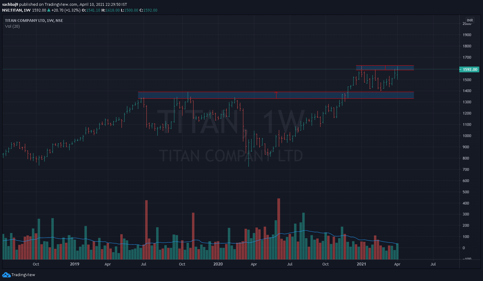Click the 2020 time axis label
Image resolution: width=483 pixels, height=281 pixels.
point(218,264)
